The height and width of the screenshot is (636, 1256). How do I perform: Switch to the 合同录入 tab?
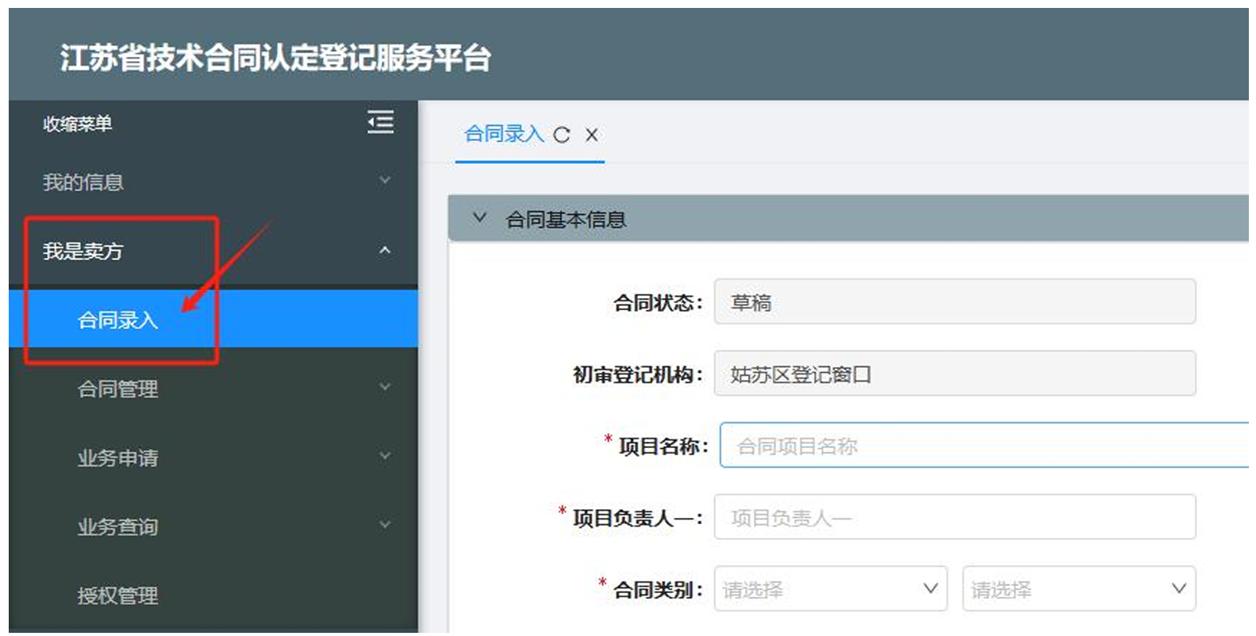[x=504, y=134]
